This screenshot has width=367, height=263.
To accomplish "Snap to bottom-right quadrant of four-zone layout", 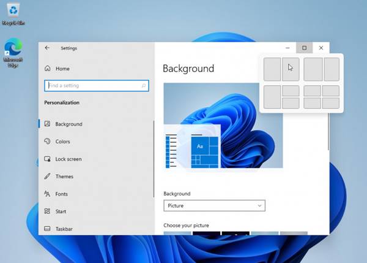I will (331, 103).
